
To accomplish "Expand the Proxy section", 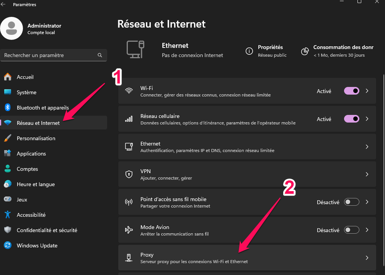I will click(x=367, y=257).
